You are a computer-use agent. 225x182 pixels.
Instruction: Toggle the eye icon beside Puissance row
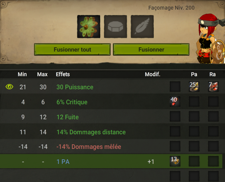pyautogui.click(x=9, y=87)
